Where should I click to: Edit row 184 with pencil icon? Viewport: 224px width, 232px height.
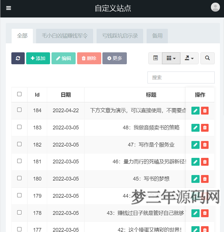[x=195, y=110]
